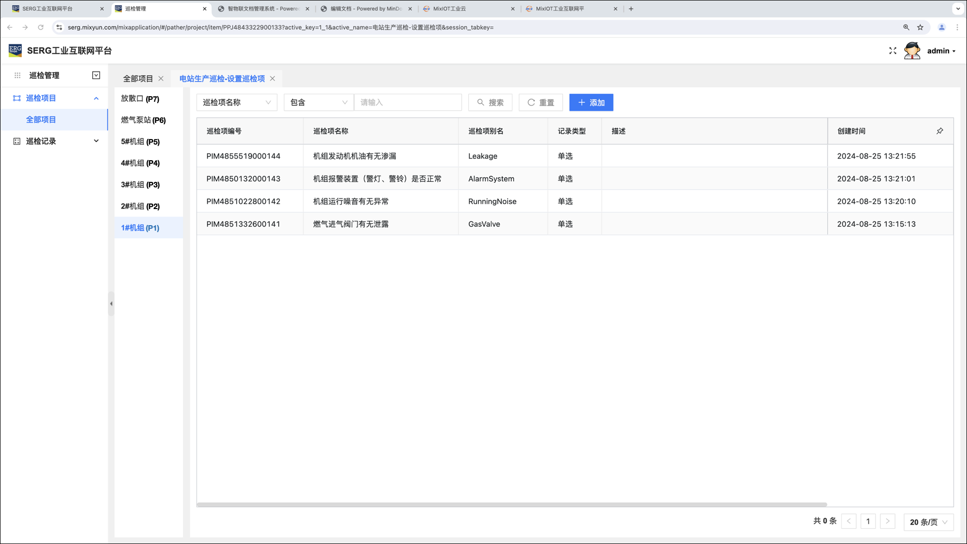
Task: Click the fullscreen expand icon
Action: coord(892,51)
